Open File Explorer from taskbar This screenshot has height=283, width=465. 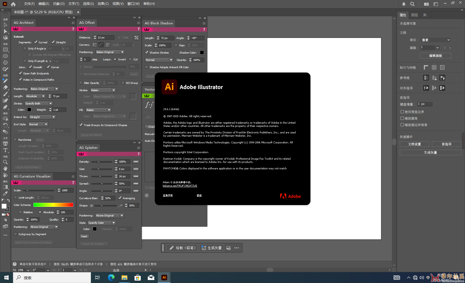point(124,278)
